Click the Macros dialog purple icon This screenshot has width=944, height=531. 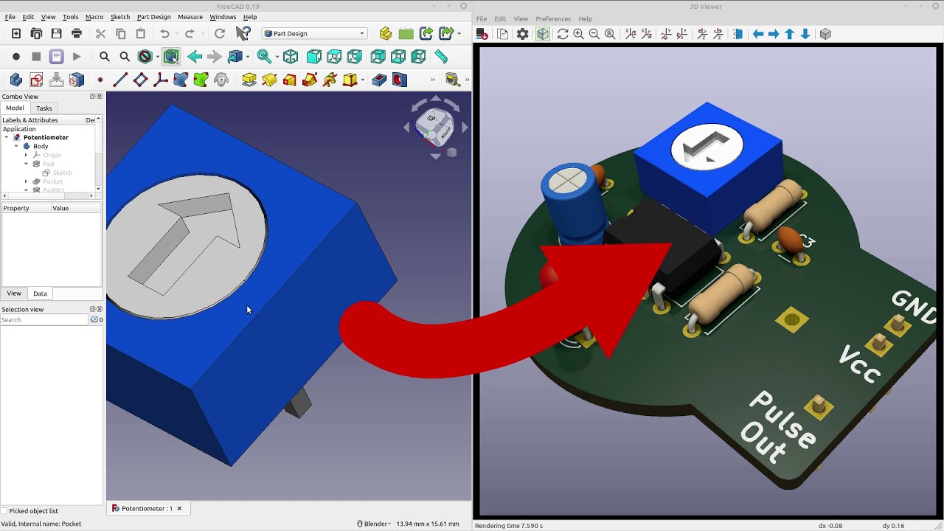pos(57,57)
